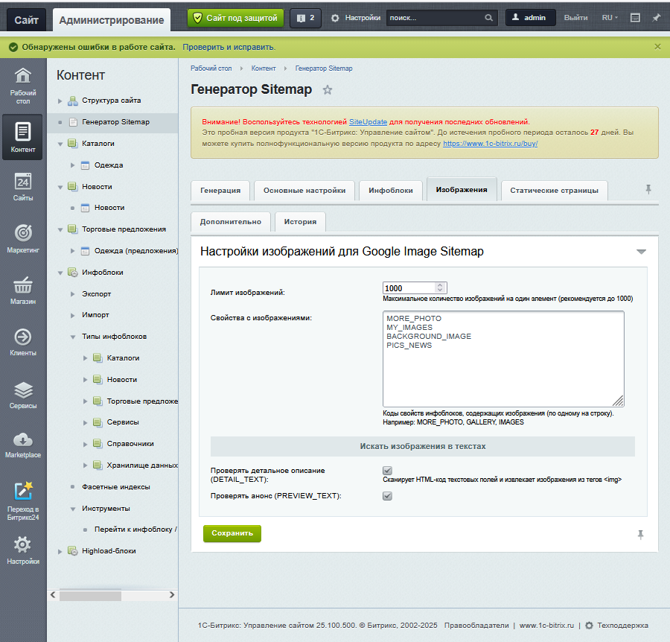
Task: Open the Сайты calendar sidebar icon
Action: (x=23, y=187)
